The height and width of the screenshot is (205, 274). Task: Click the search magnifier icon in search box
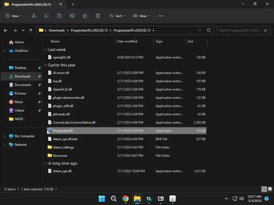[x=265, y=30]
